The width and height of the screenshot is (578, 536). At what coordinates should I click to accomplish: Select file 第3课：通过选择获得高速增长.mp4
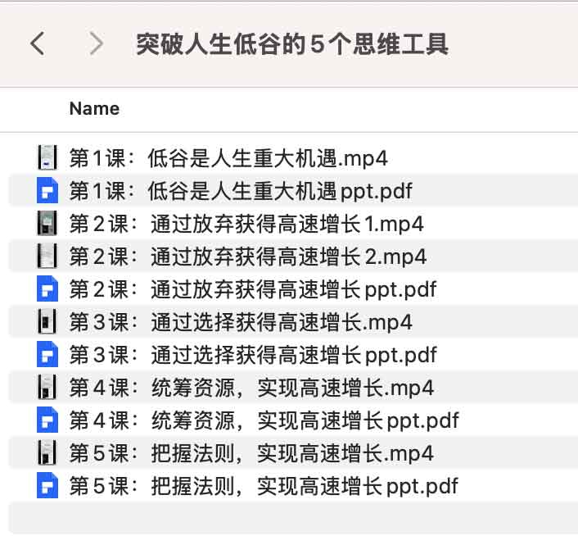(x=240, y=321)
